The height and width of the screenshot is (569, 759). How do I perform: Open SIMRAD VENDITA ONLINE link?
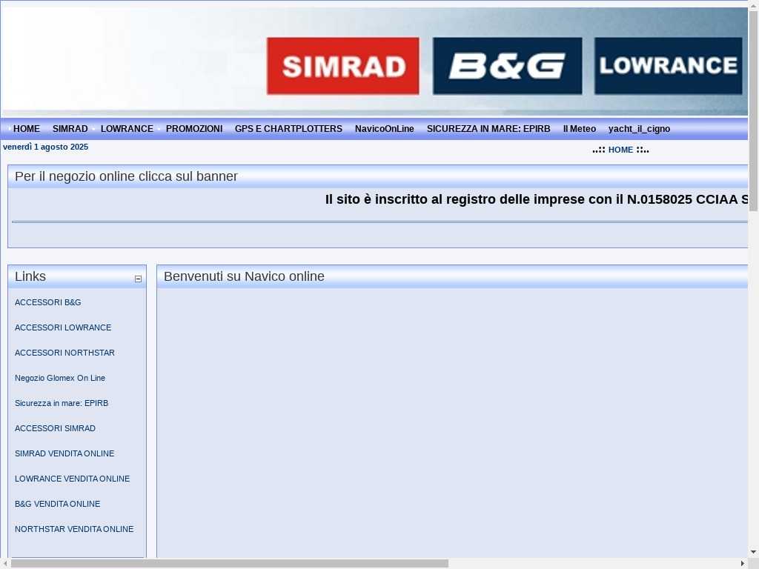64,453
